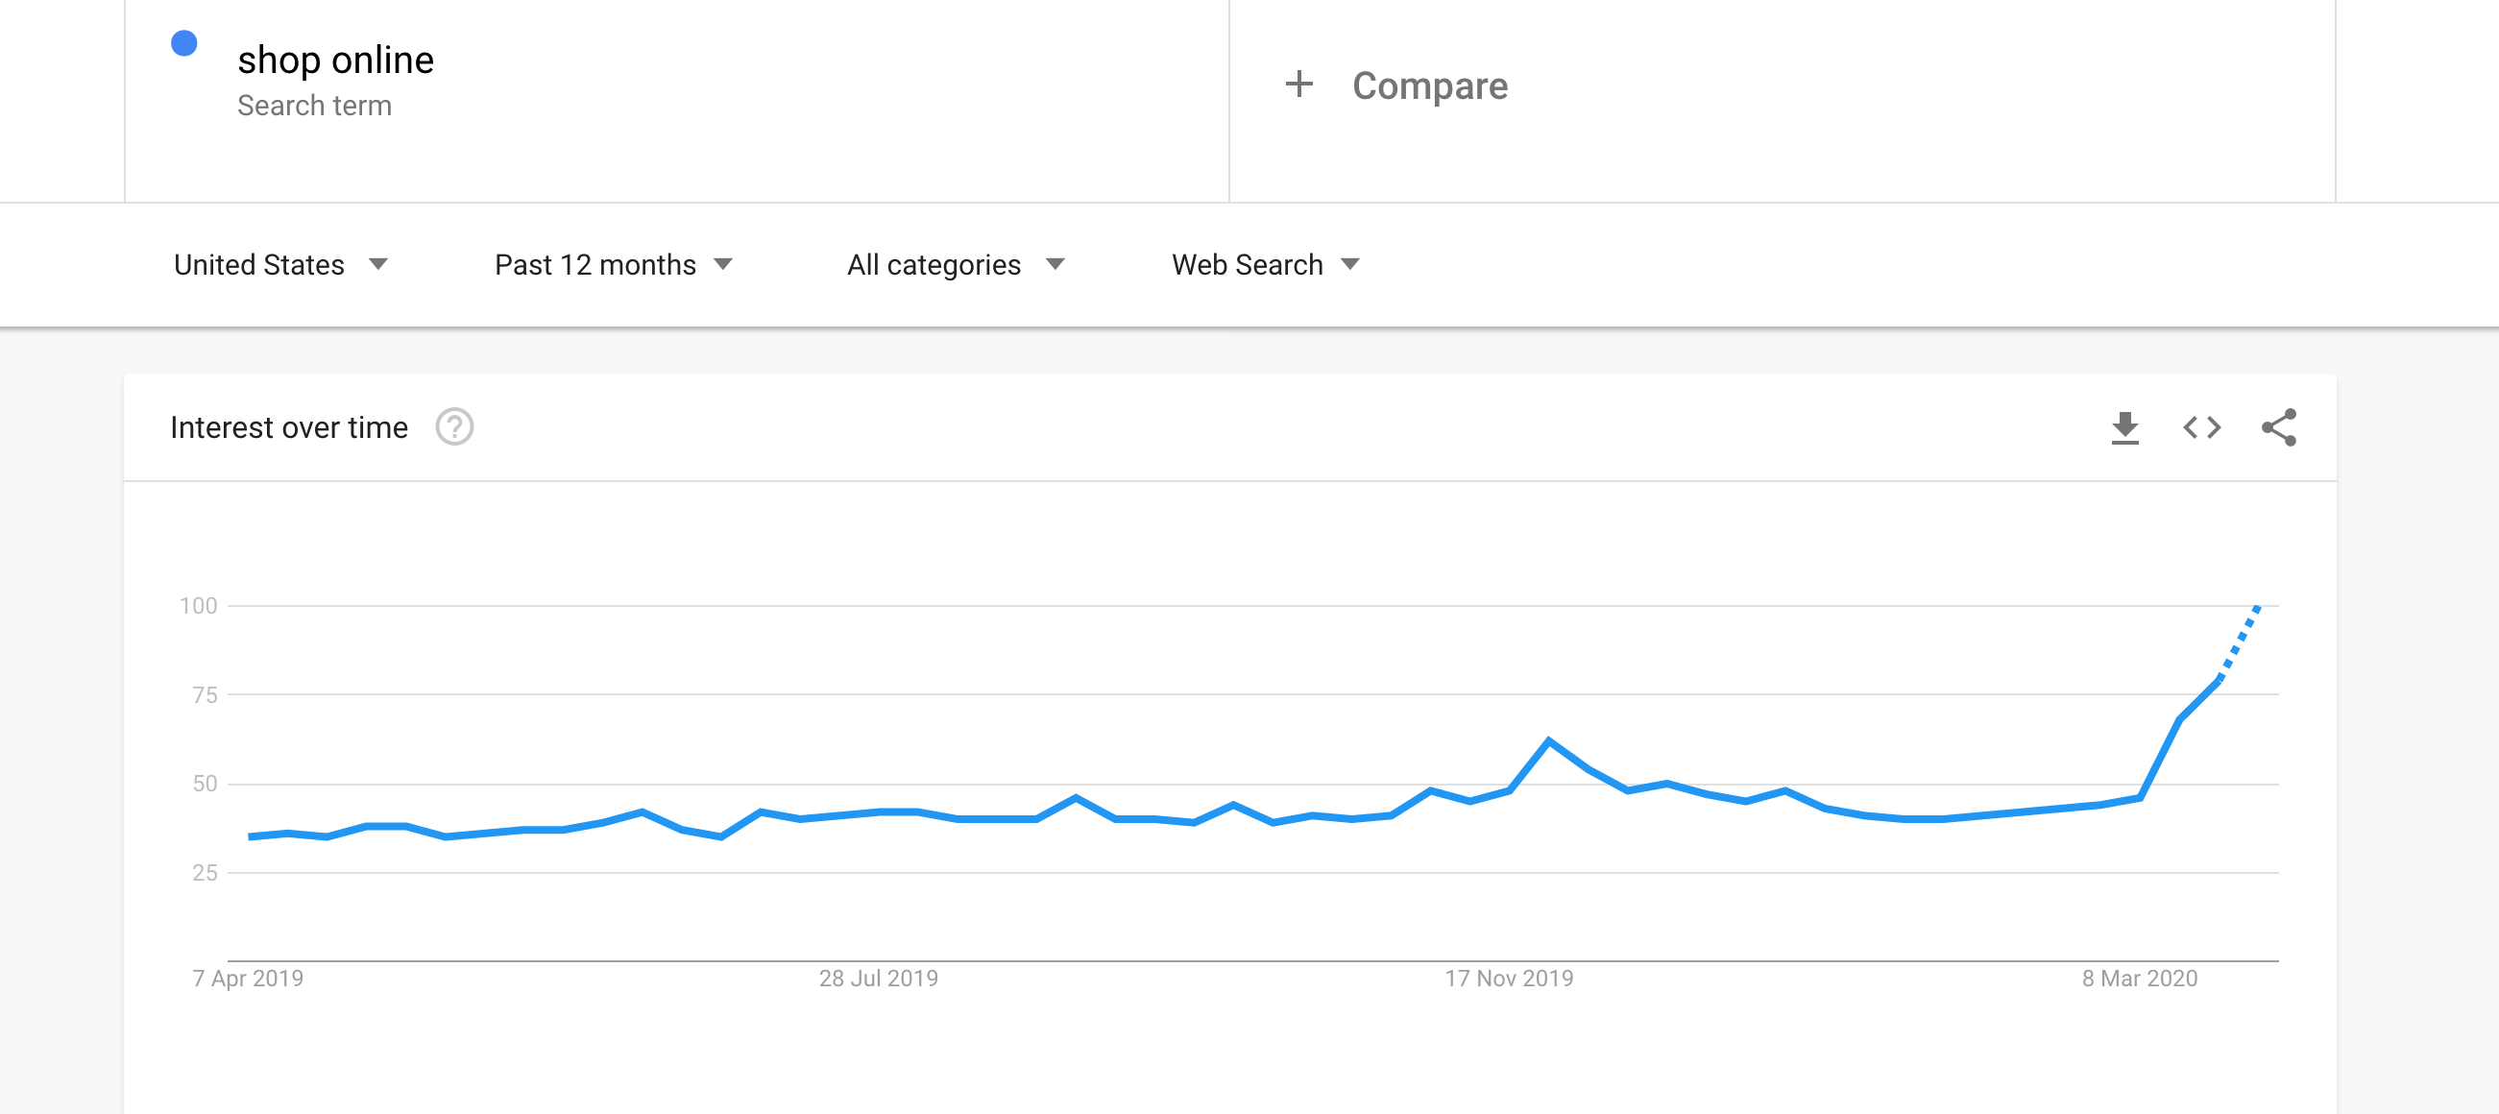
Task: Click the 17 Nov 2019 axis label
Action: coord(1509,979)
